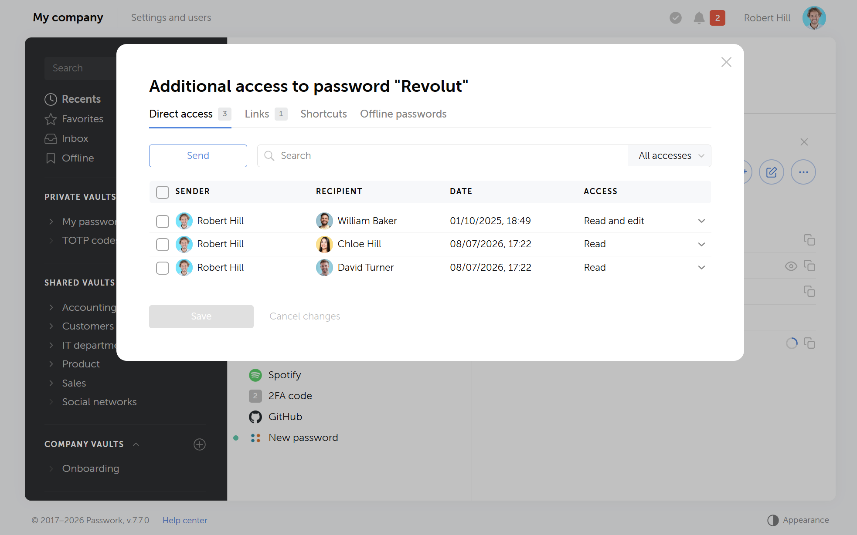Open Settings and users
This screenshot has width=857, height=535.
click(x=171, y=18)
